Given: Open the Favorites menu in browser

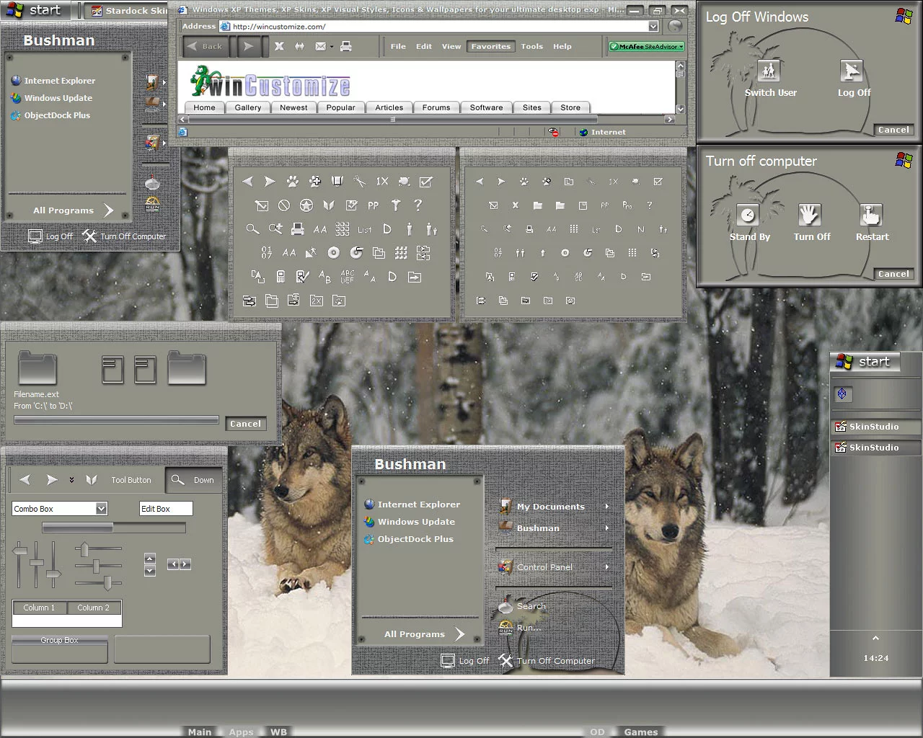Looking at the screenshot, I should 490,46.
